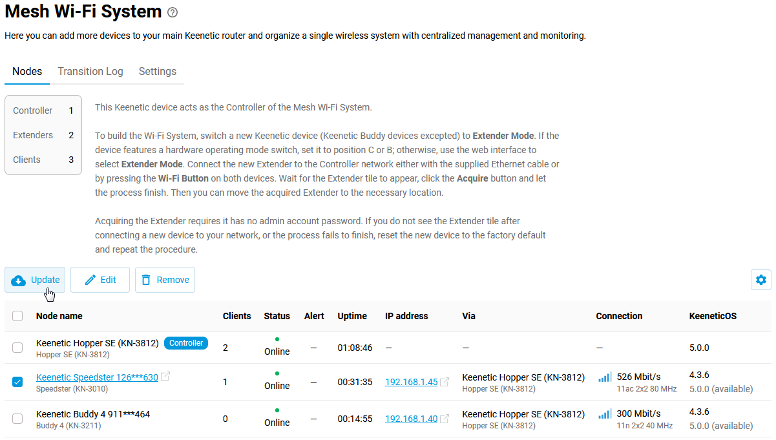Screen dimensions: 776x440
Task: Click the table settings gear icon
Action: pos(760,280)
